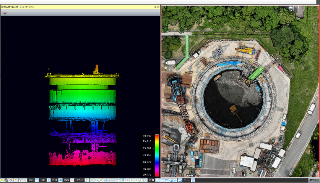
Task: Click the rainbow elevation color scale bar
Action: point(156,156)
